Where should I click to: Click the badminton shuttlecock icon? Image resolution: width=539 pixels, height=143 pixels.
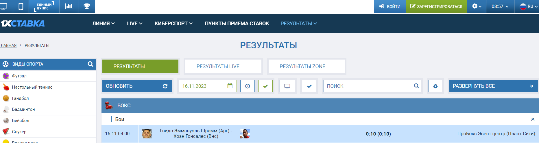coord(6,109)
